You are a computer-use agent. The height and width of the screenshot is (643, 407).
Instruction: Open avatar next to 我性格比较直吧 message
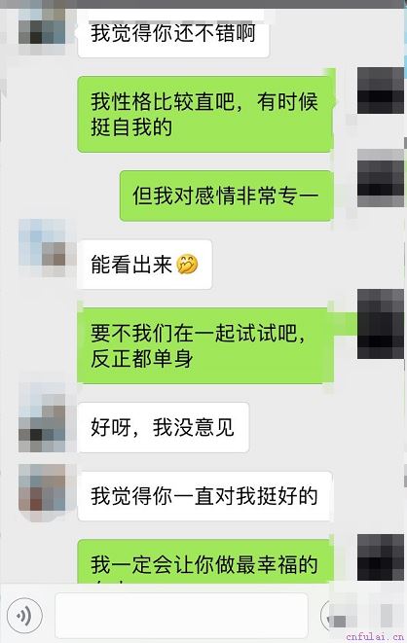click(x=381, y=90)
